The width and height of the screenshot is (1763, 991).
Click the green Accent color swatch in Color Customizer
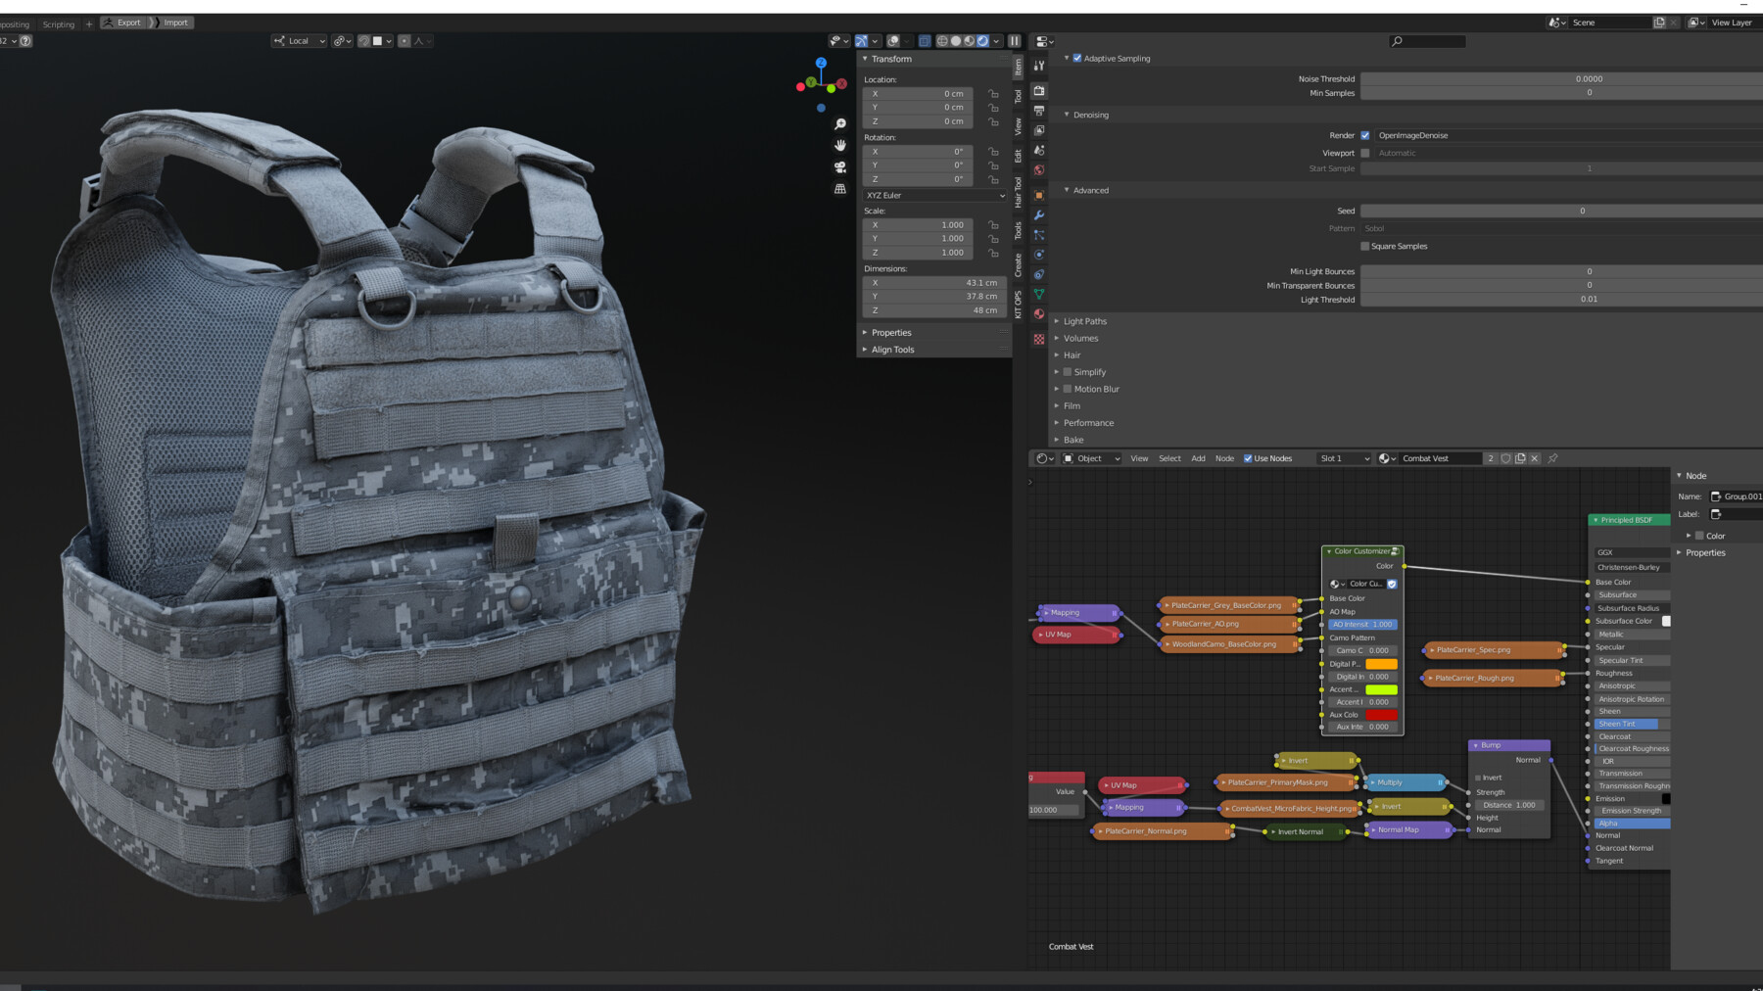pos(1381,689)
